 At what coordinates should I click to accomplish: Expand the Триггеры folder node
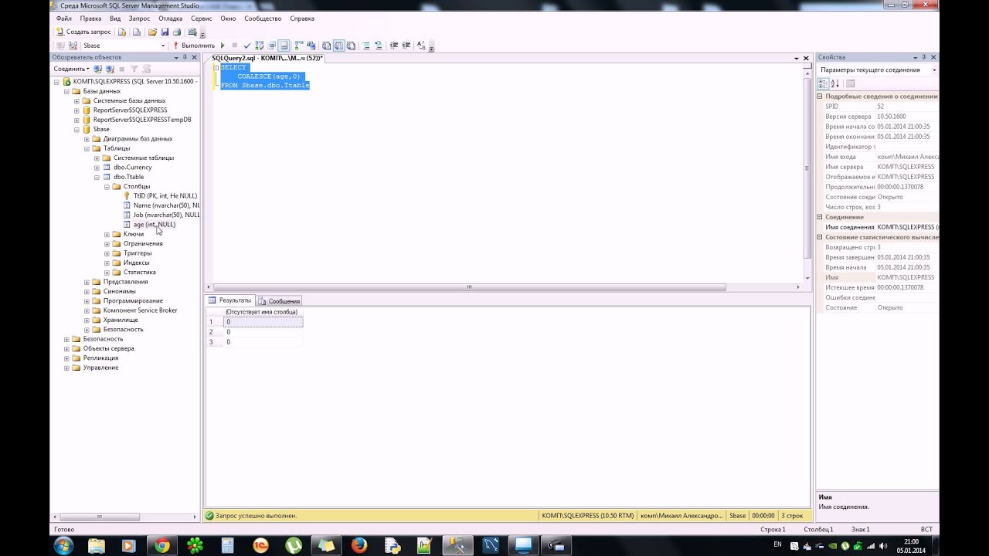pyautogui.click(x=107, y=253)
